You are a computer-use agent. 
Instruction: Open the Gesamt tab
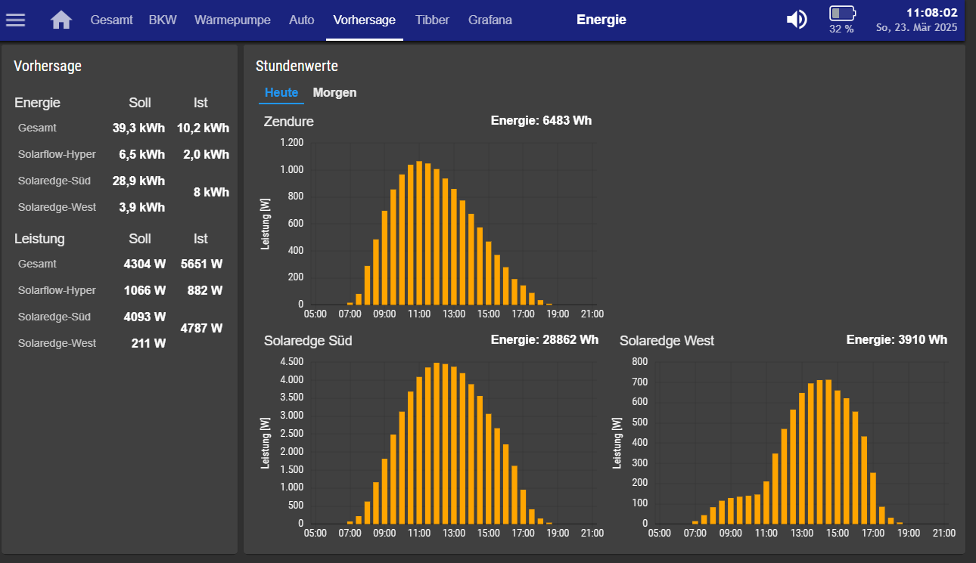pos(111,20)
